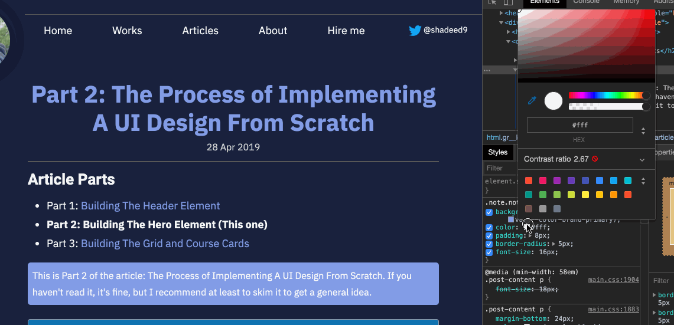Click the three dots beside the DOM row
Screen dimensions: 674x325
487,70
